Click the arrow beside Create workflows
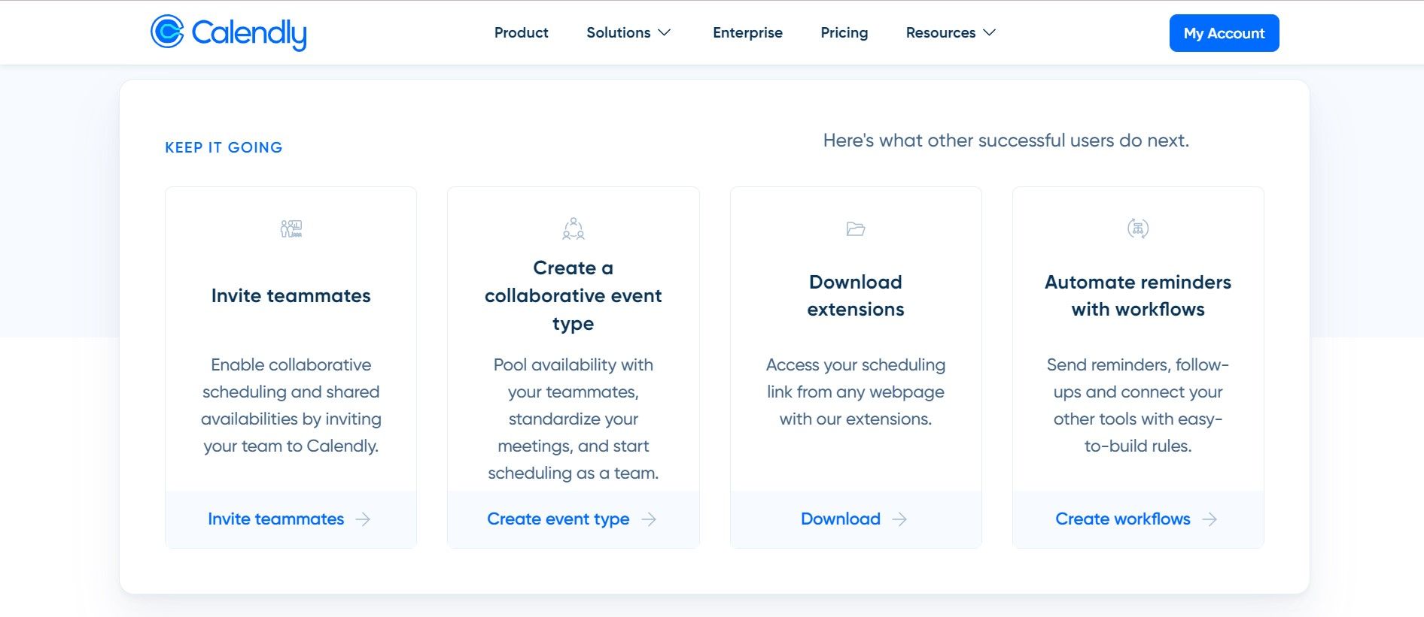The height and width of the screenshot is (617, 1424). coord(1209,519)
